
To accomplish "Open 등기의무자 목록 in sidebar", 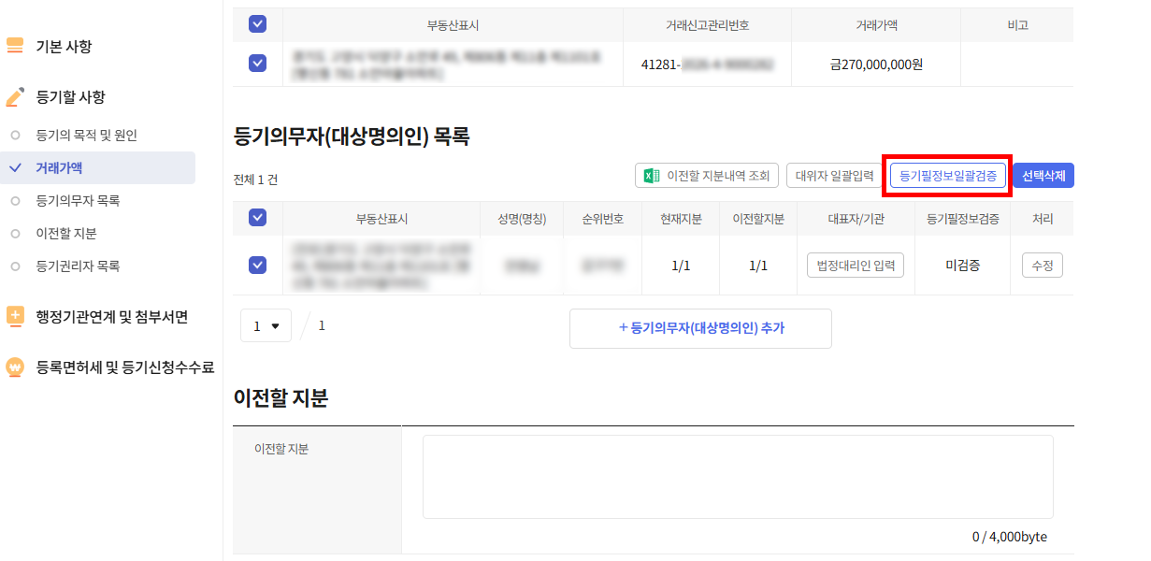I will click(x=78, y=201).
